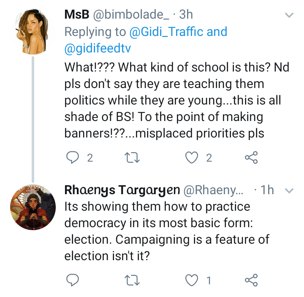This screenshot has height=297, width=304.
Task: Retweet Rhaenys Targaryen's tweet
Action: (133, 280)
